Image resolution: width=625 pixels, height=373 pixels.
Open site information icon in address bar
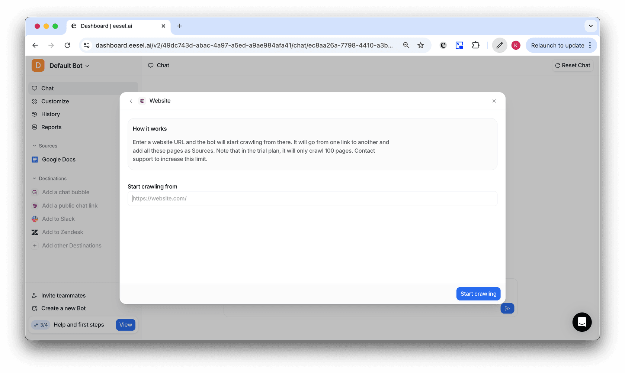tap(87, 45)
